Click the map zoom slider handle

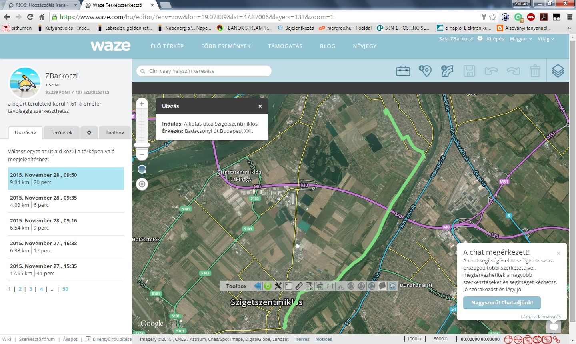coord(142,145)
